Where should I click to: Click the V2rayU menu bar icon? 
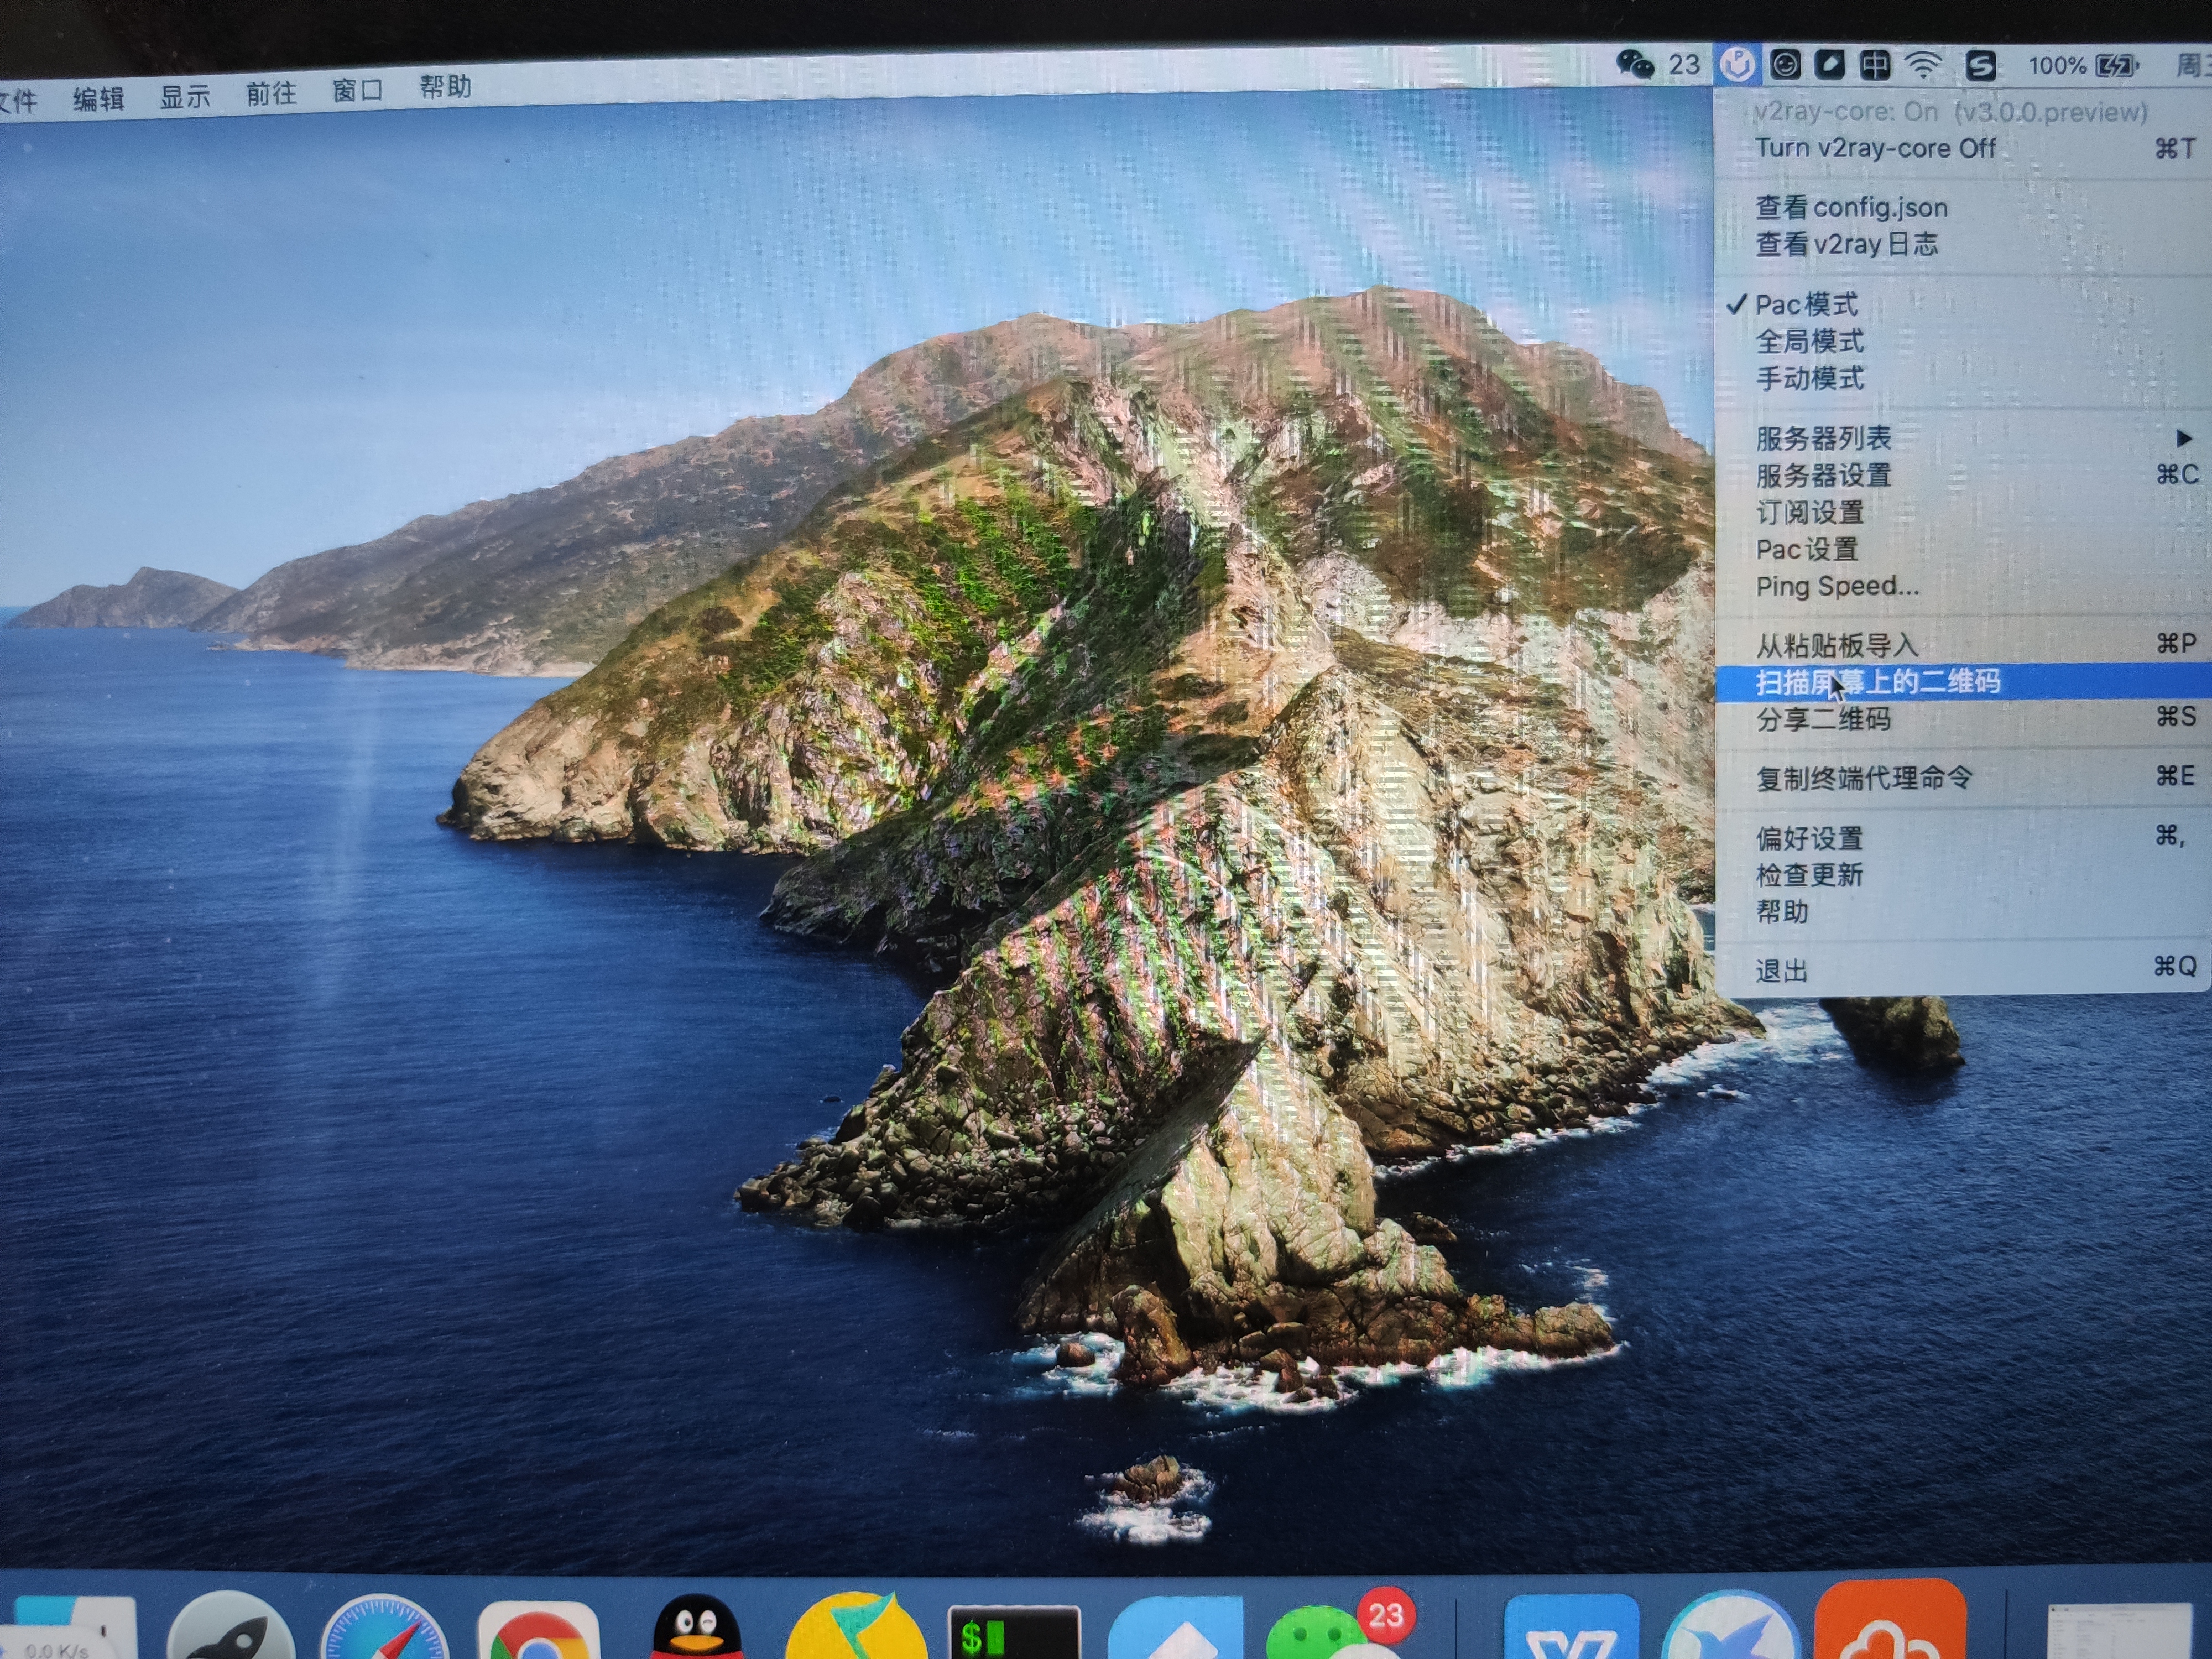click(x=1738, y=65)
